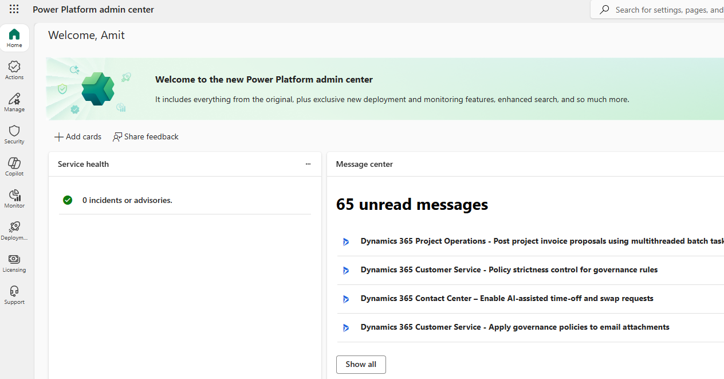Click the search magnifier icon
Image resolution: width=724 pixels, height=379 pixels.
tap(604, 10)
